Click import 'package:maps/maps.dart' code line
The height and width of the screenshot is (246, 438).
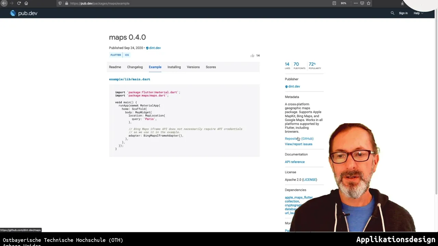pos(142,96)
